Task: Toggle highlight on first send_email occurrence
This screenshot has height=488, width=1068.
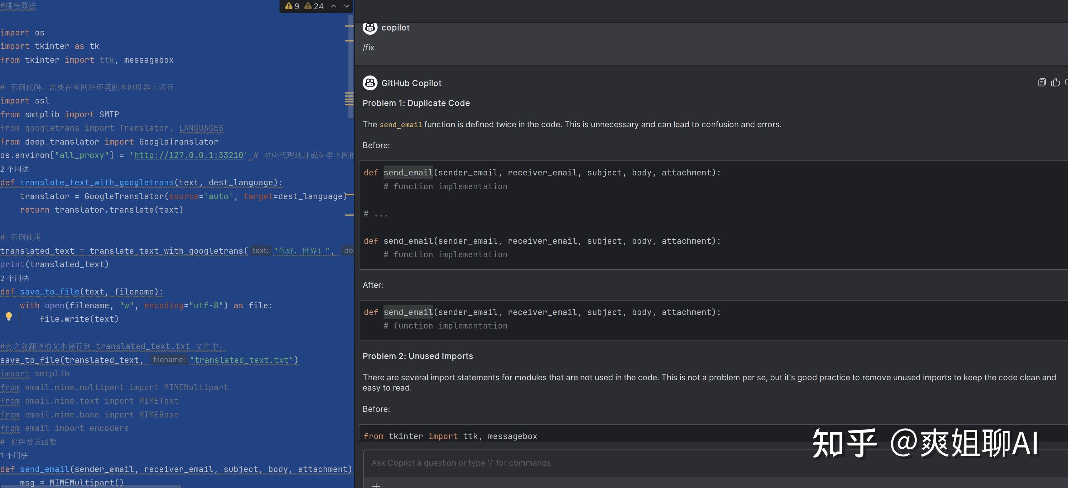Action: (408, 173)
